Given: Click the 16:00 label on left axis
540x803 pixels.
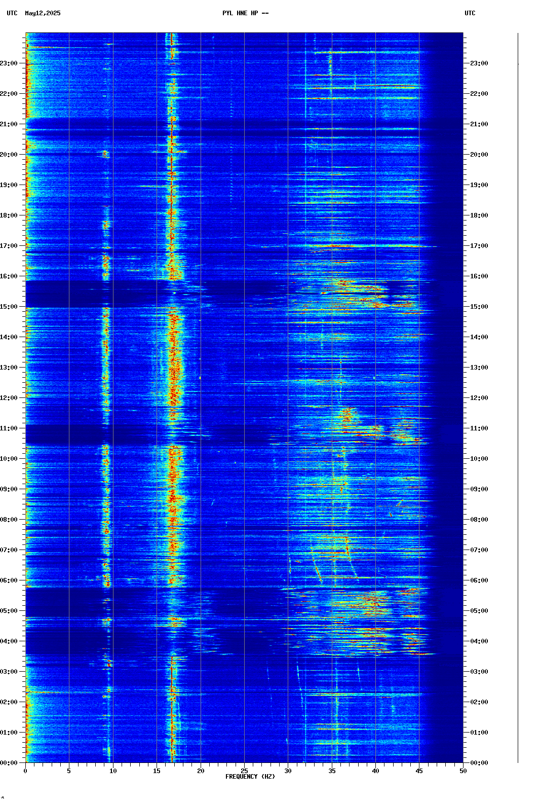Looking at the screenshot, I should [x=9, y=276].
